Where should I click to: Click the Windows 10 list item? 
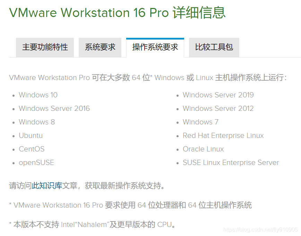[38, 95]
